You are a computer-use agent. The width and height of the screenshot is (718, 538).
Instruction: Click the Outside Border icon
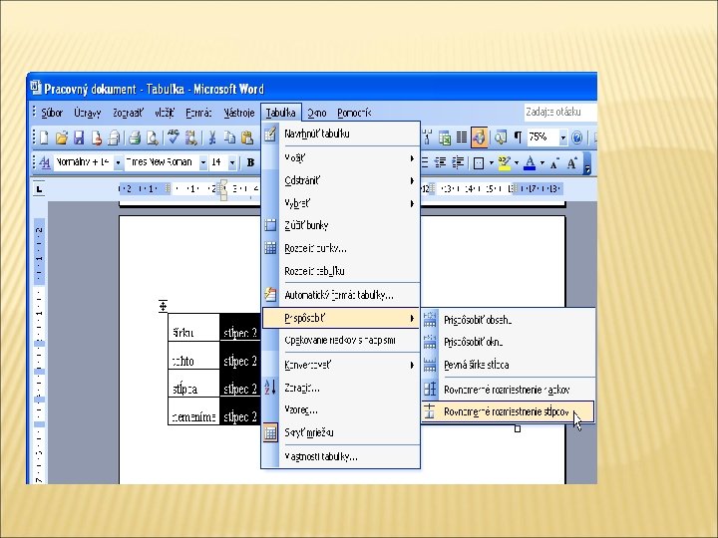(479, 162)
